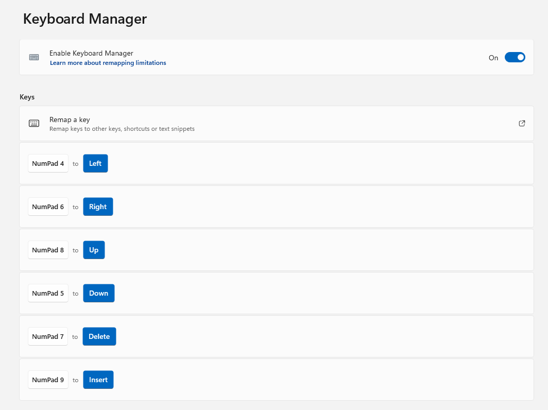Click the Right mapped key button

(98, 207)
